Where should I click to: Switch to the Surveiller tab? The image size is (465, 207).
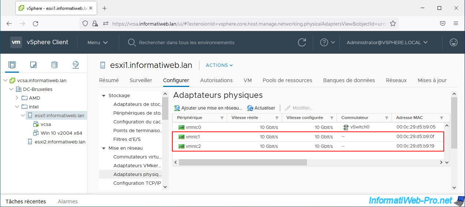tap(141, 80)
